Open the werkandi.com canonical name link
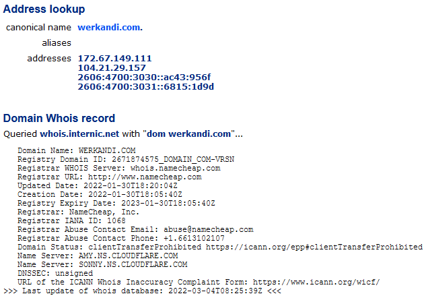Screen dimensions: 428x298 coord(110,28)
